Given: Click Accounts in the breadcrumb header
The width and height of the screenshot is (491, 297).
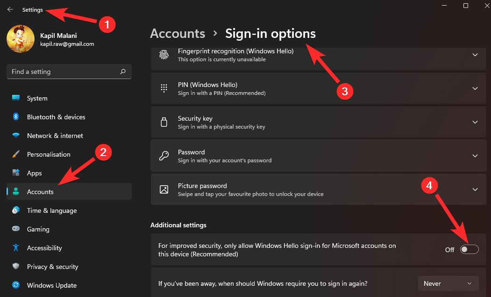Looking at the screenshot, I should 177,33.
